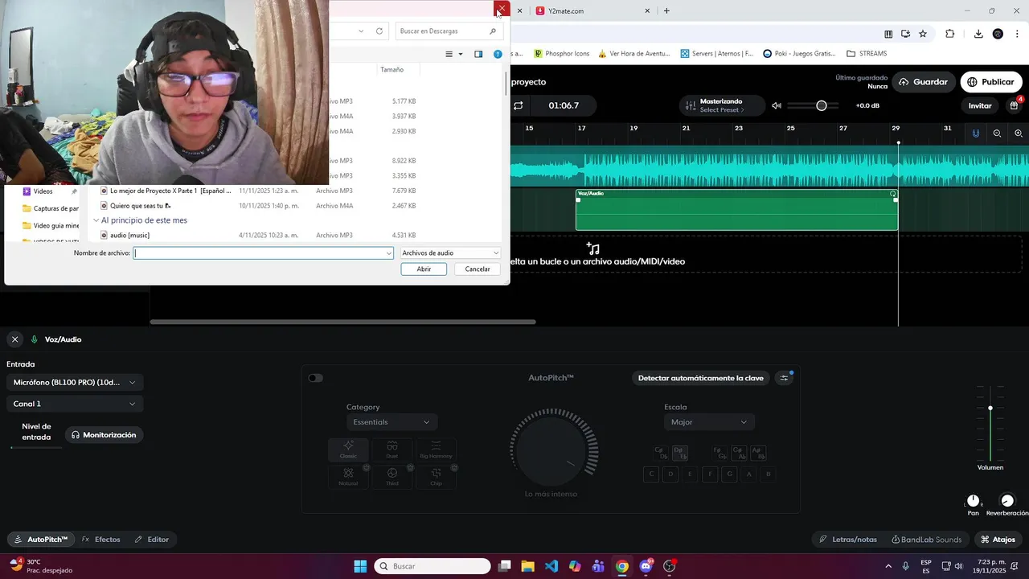
Task: Open the Essentials category dropdown
Action: [392, 422]
